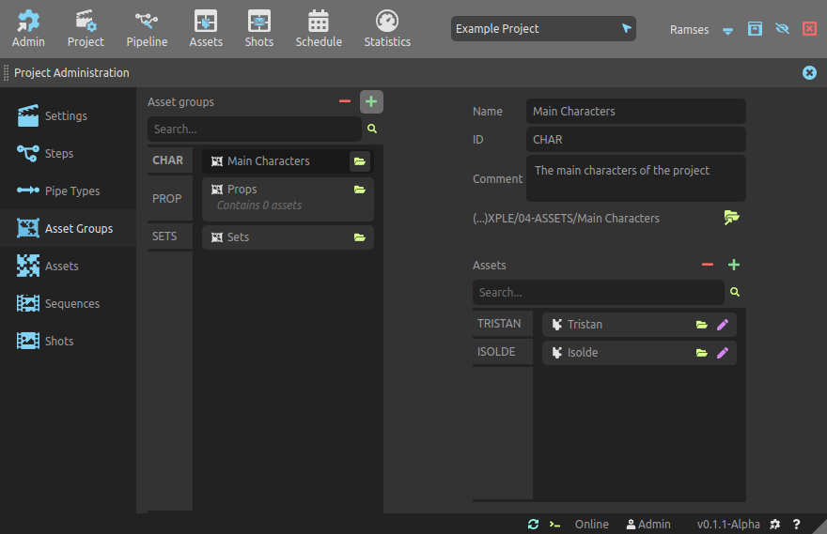827x534 pixels.
Task: Click the green plus to add an asset group
Action: (x=371, y=101)
